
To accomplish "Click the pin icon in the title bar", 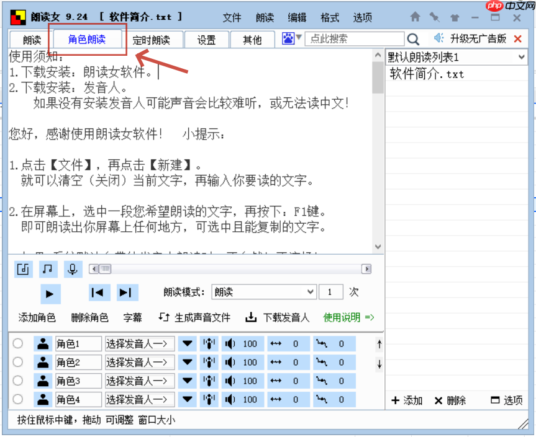I will pyautogui.click(x=435, y=17).
